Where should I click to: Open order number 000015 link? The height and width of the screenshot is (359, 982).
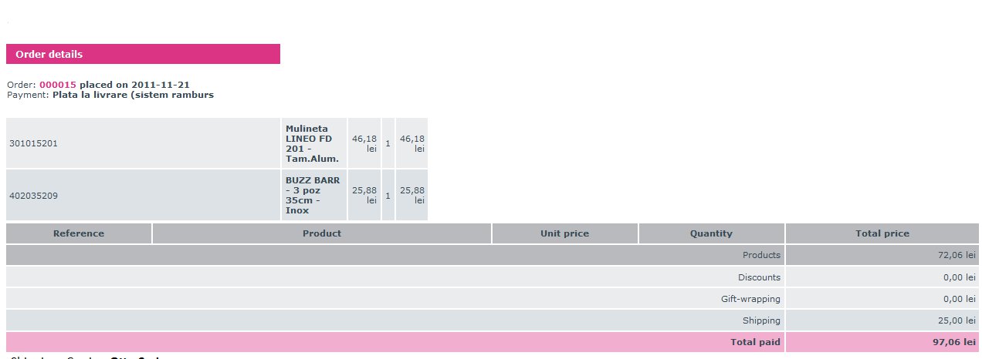point(58,85)
